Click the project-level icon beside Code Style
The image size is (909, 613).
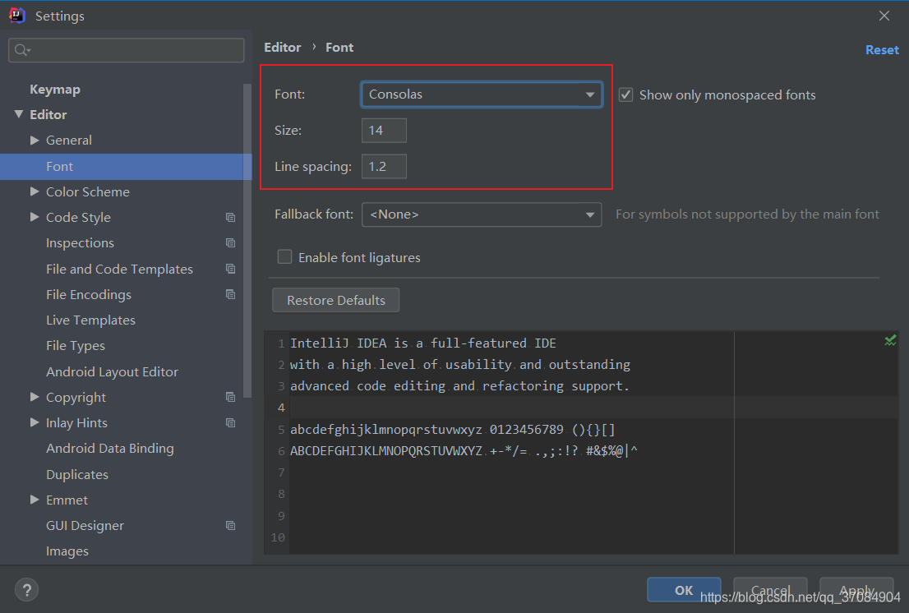230,217
